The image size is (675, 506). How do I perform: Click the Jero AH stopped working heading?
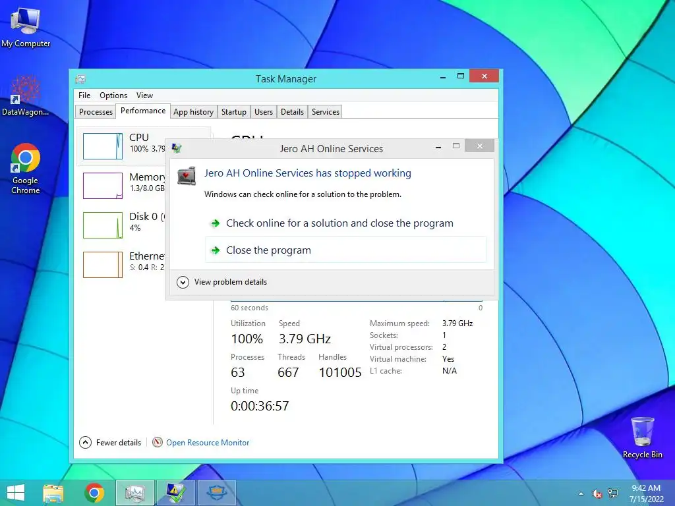[307, 173]
